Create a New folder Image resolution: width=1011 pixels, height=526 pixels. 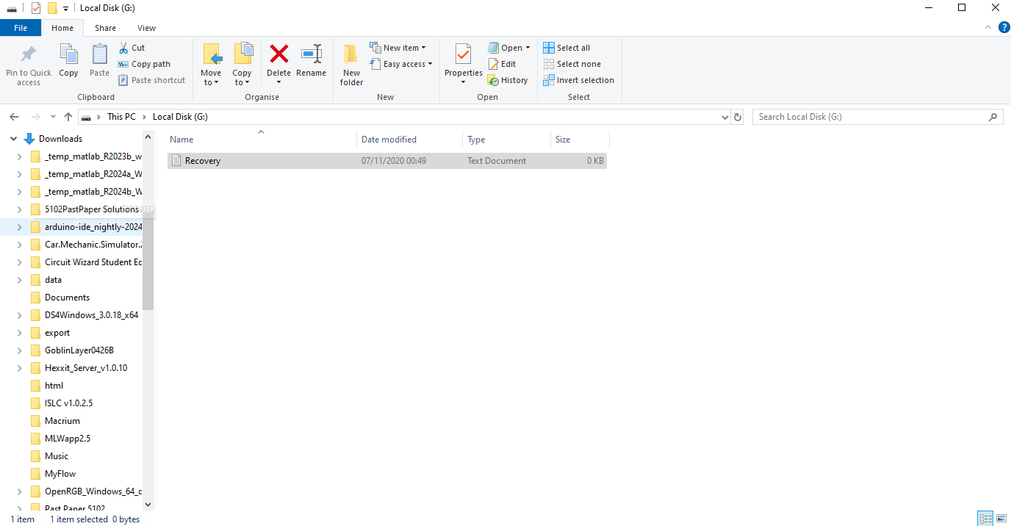[x=350, y=63]
